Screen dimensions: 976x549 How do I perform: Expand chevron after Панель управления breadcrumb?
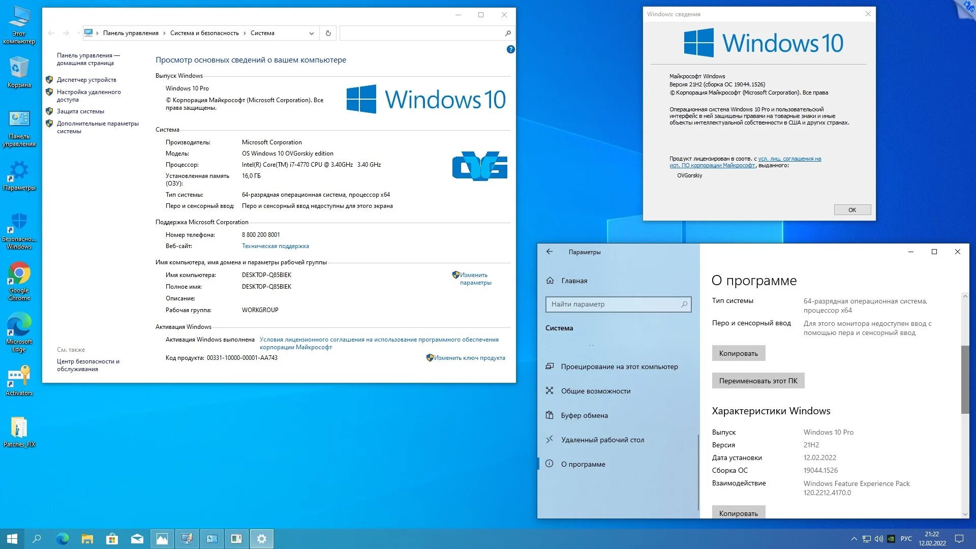tap(164, 33)
